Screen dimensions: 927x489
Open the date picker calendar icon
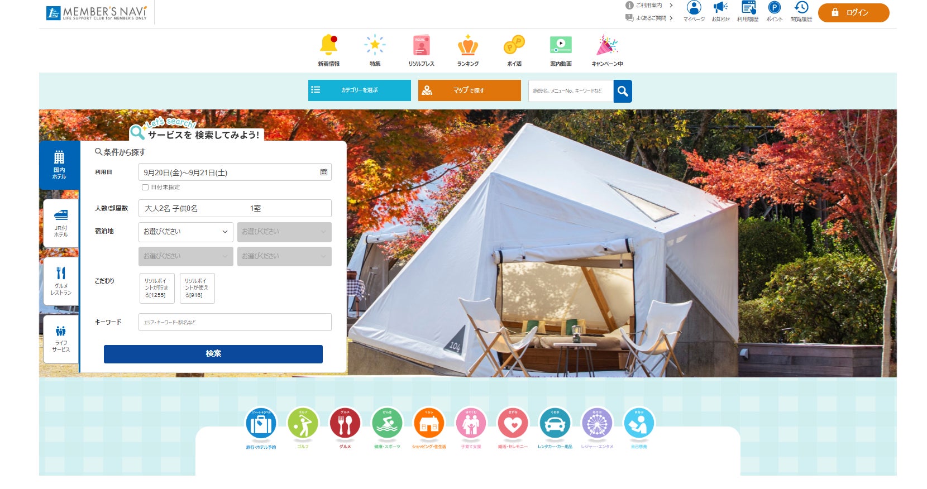[324, 172]
